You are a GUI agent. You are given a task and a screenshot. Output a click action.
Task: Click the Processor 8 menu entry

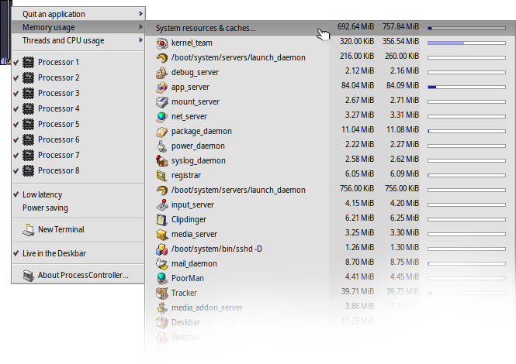(x=78, y=171)
